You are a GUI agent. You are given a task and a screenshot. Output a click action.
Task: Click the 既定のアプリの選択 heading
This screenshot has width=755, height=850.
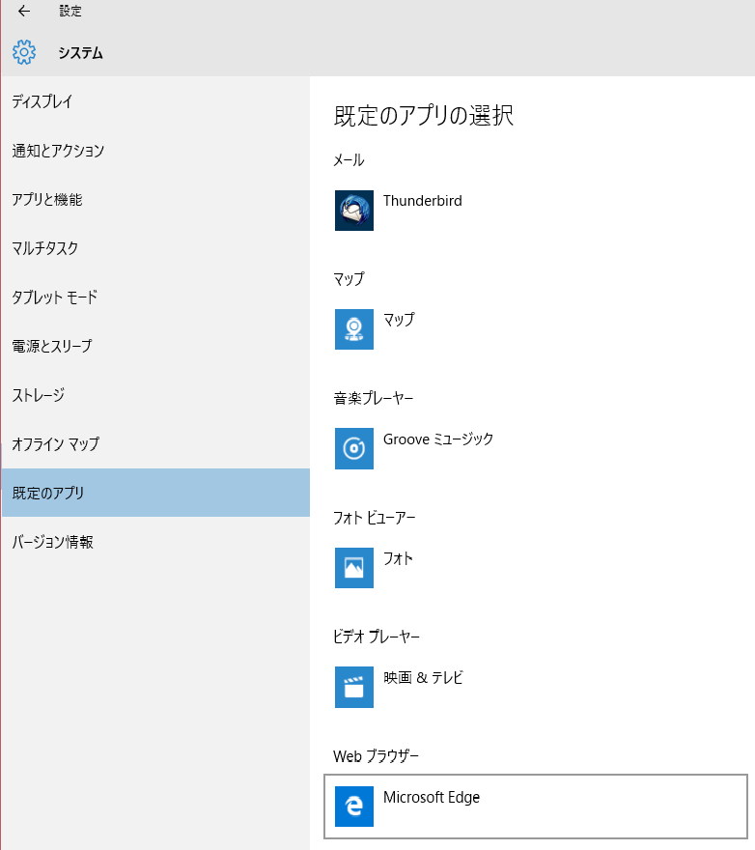(423, 116)
